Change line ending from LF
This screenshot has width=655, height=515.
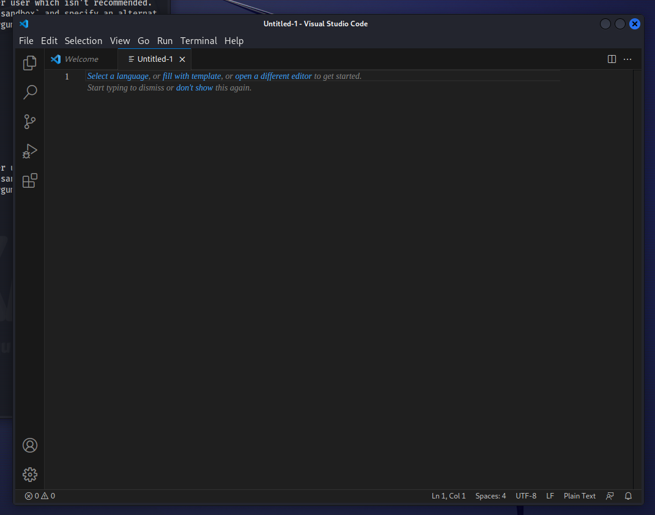[550, 495]
